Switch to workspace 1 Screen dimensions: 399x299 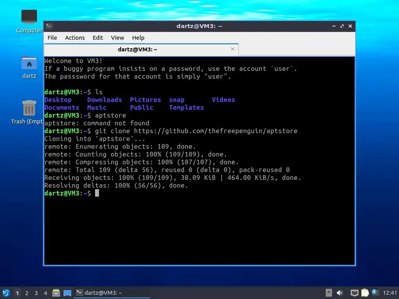(x=17, y=293)
